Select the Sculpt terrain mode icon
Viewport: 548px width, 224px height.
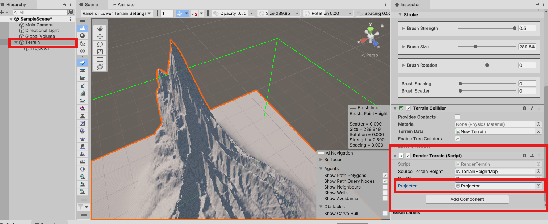[83, 28]
